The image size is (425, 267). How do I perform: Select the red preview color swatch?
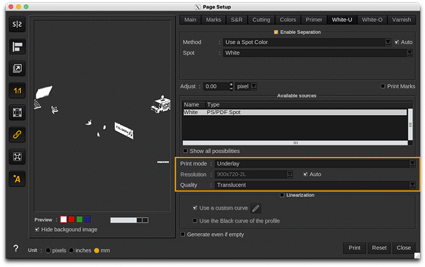coord(71,220)
